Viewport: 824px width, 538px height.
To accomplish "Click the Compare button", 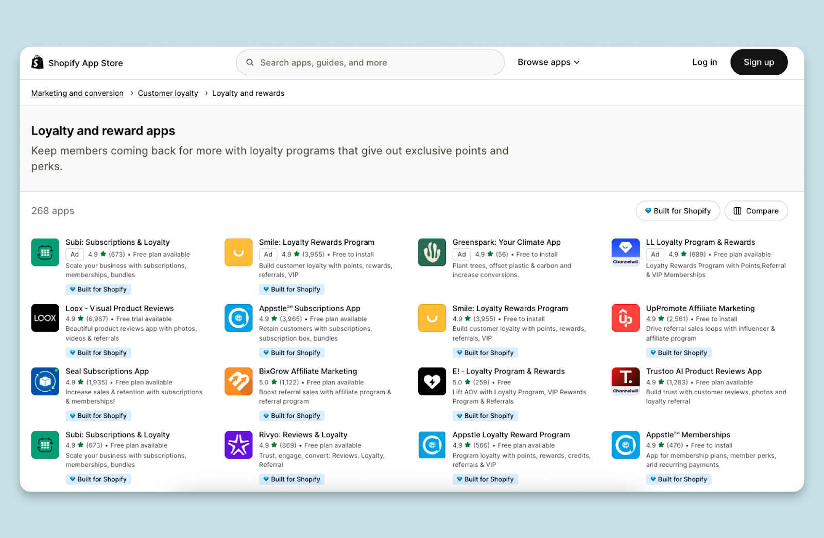I will click(756, 211).
